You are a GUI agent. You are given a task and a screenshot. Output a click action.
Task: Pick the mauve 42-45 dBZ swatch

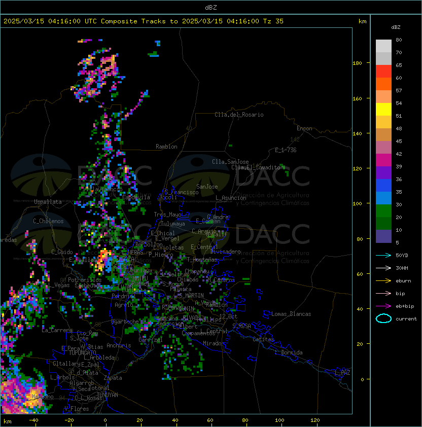tap(383, 148)
